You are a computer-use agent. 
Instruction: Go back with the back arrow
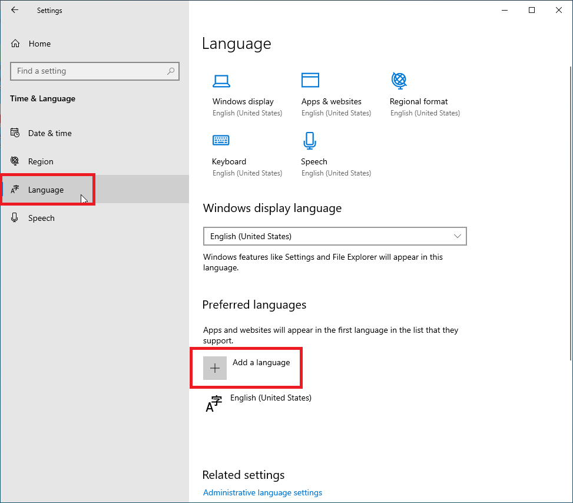[15, 10]
